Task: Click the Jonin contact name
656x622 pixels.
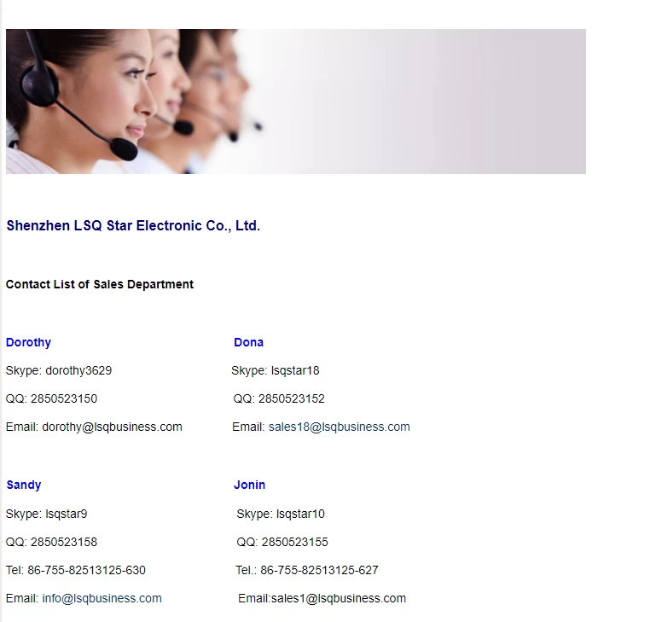Action: click(x=249, y=485)
